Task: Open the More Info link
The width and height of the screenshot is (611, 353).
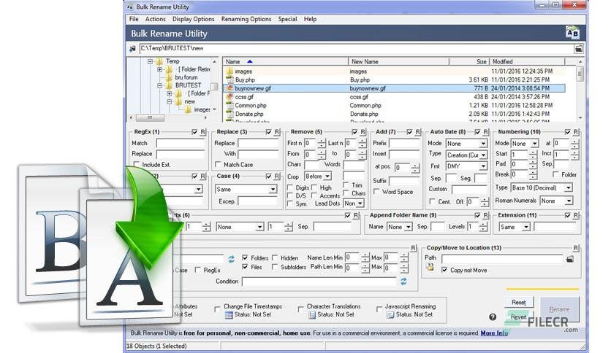Action: [494, 333]
